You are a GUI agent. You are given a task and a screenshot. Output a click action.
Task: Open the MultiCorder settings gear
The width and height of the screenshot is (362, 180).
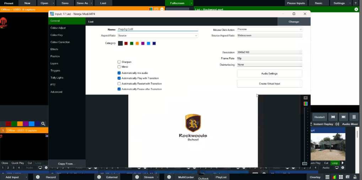click(x=169, y=177)
